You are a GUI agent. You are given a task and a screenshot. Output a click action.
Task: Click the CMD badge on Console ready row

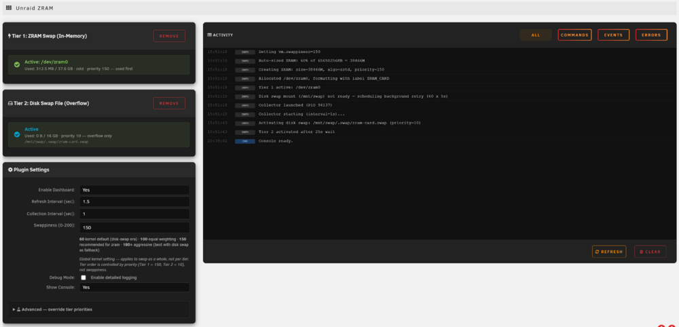pos(245,141)
